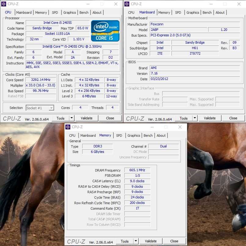Click the memory Type value DDR3
This screenshot has width=246, height=246.
(97, 146)
